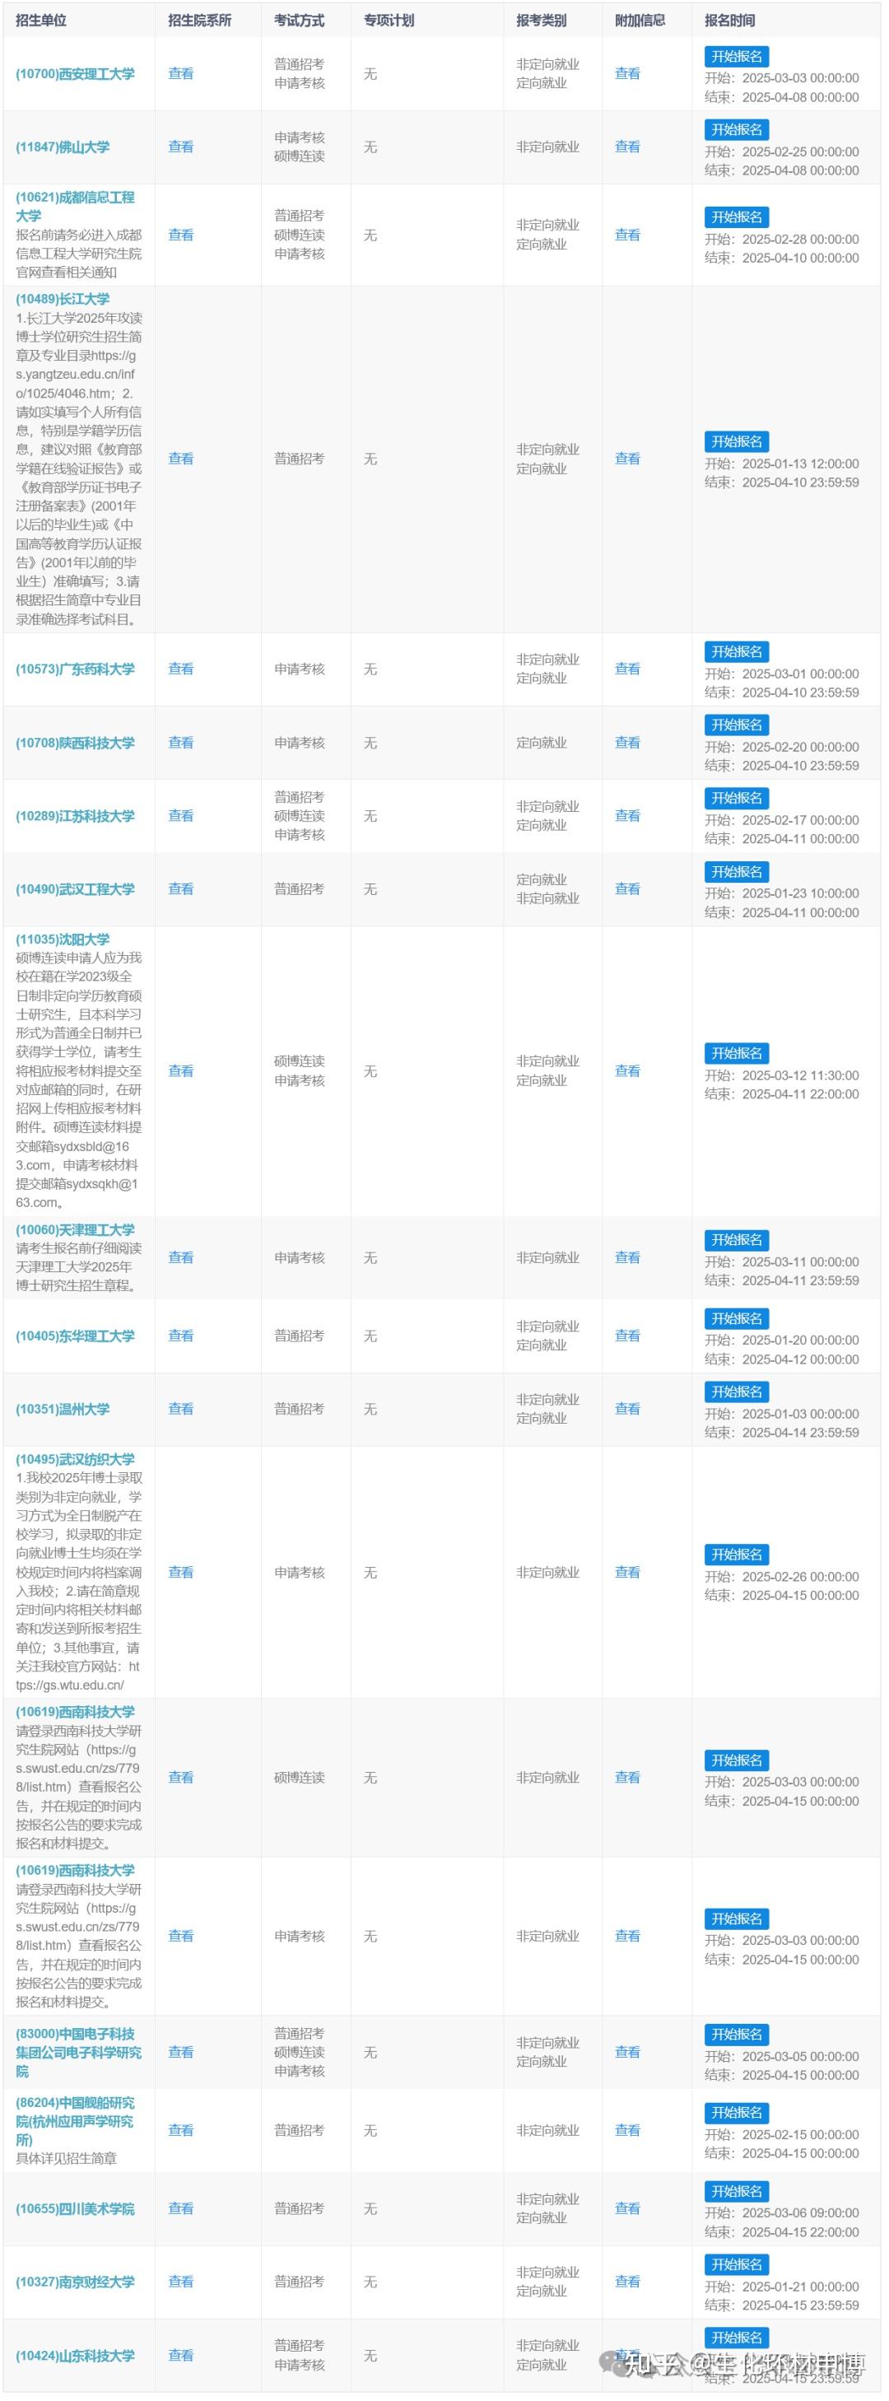Image resolution: width=889 pixels, height=2401 pixels.
Task: Start registration for 中国电子科技集团公司电子科学研究院
Action: 736,2035
